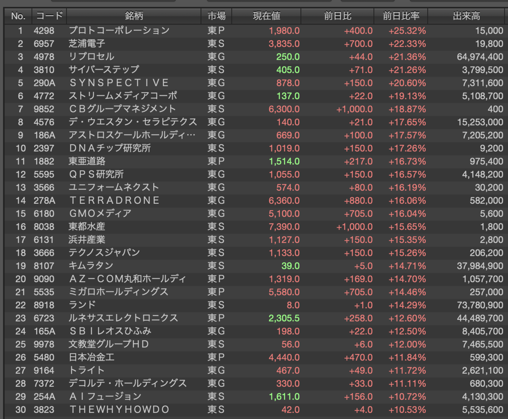Click stock code 254A
Viewport: 508px width, 419px height.
click(44, 397)
